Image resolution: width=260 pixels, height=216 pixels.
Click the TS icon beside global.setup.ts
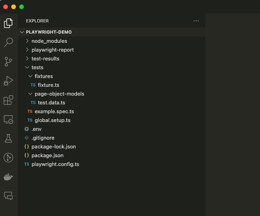pyautogui.click(x=30, y=120)
